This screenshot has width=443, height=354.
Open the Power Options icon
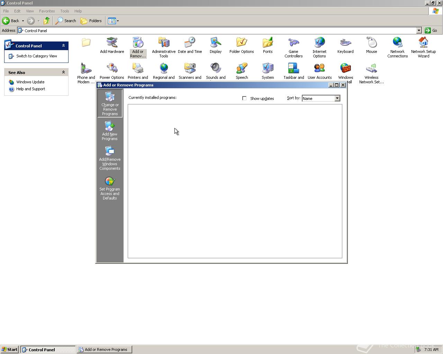point(112,71)
